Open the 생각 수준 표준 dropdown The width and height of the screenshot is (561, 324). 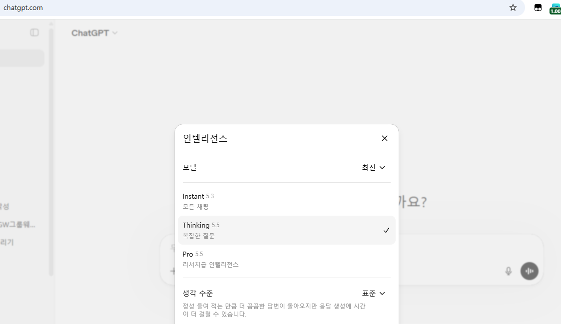(x=373, y=293)
